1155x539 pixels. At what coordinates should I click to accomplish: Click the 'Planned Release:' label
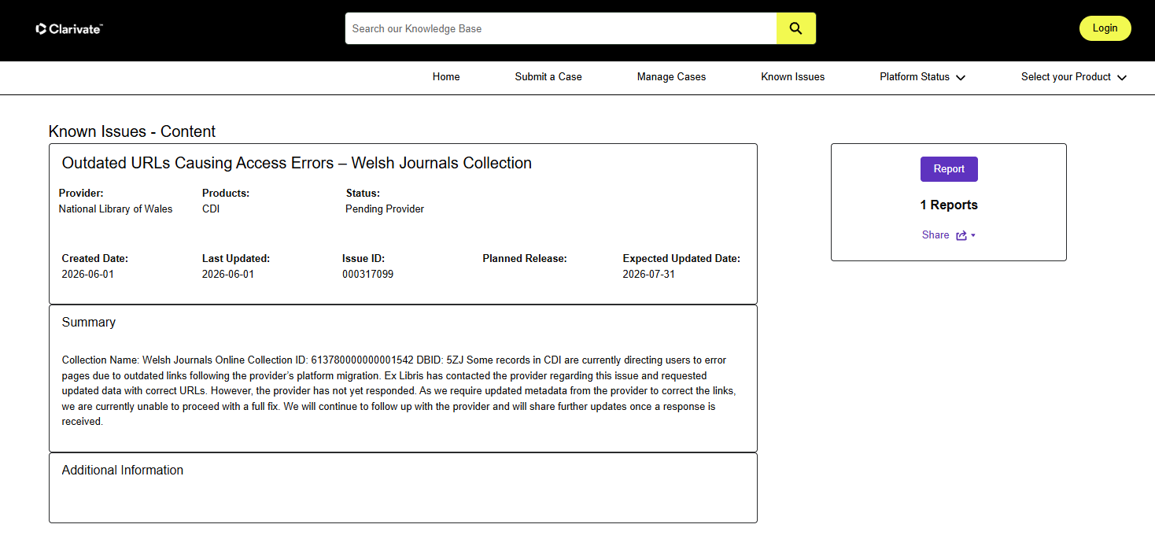tap(525, 259)
